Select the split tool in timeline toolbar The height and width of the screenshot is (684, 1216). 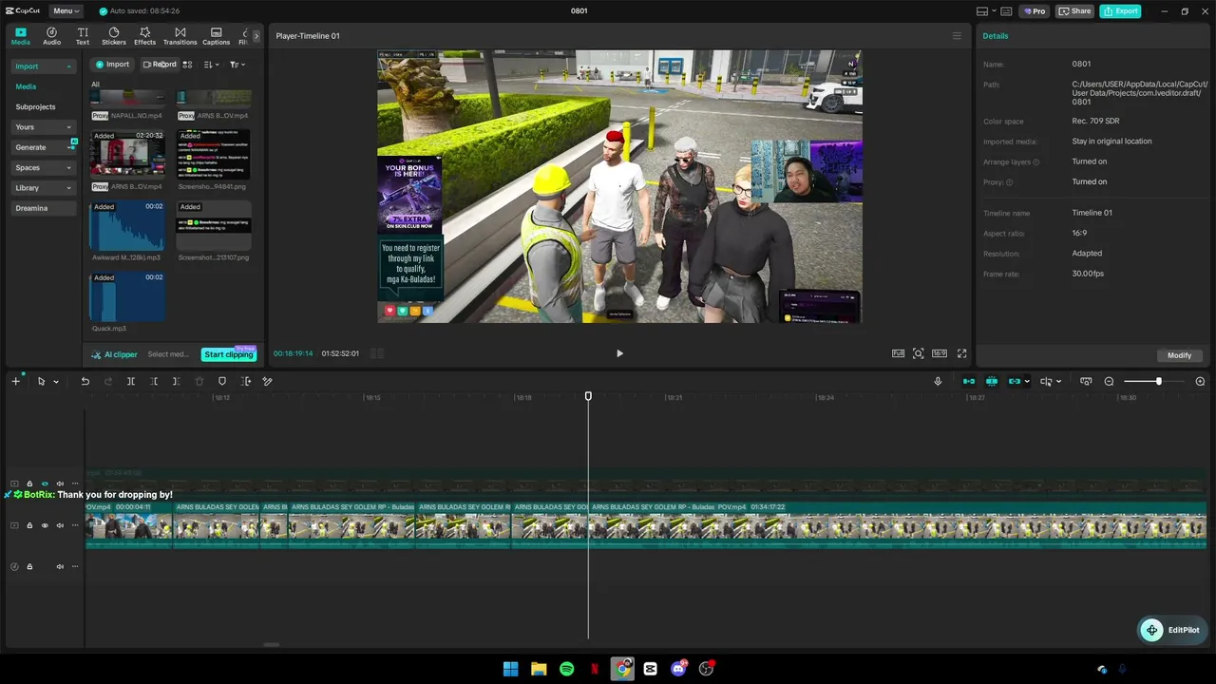coord(131,381)
